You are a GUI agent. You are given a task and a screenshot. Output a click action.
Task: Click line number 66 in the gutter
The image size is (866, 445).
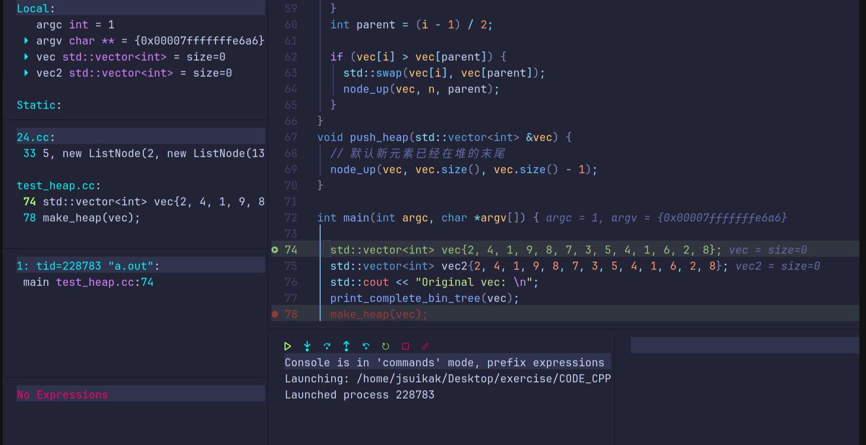291,121
